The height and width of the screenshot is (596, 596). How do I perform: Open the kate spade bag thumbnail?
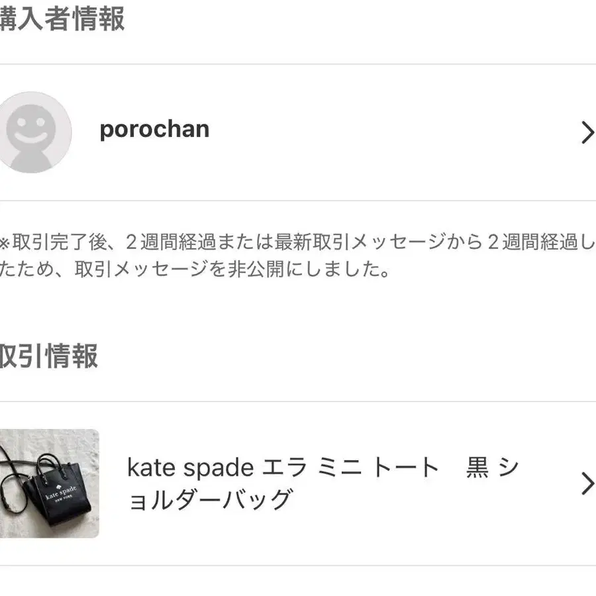pos(50,483)
